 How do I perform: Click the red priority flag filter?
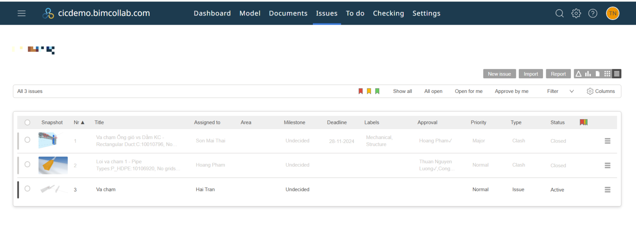click(361, 91)
